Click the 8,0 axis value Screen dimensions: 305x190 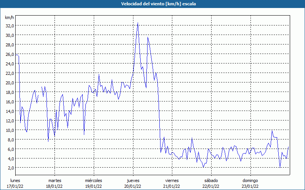tap(11, 139)
